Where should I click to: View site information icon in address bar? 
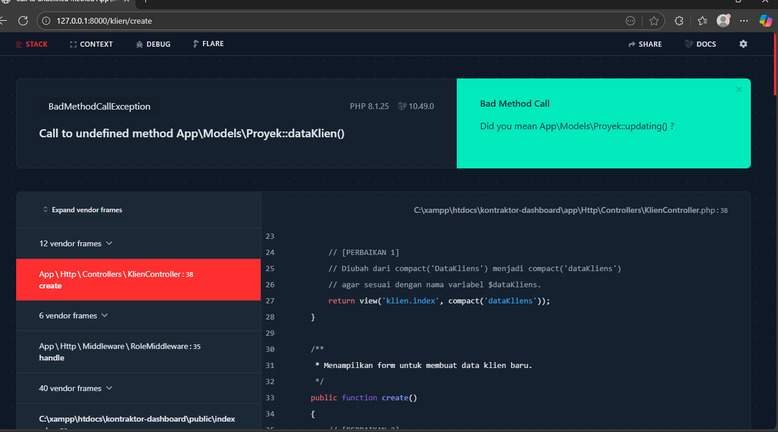pos(47,21)
